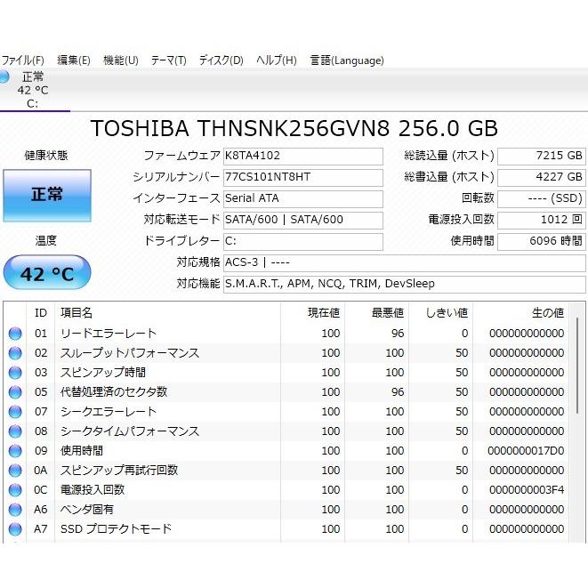Click the ID column header
This screenshot has width=588, height=588.
[41, 313]
